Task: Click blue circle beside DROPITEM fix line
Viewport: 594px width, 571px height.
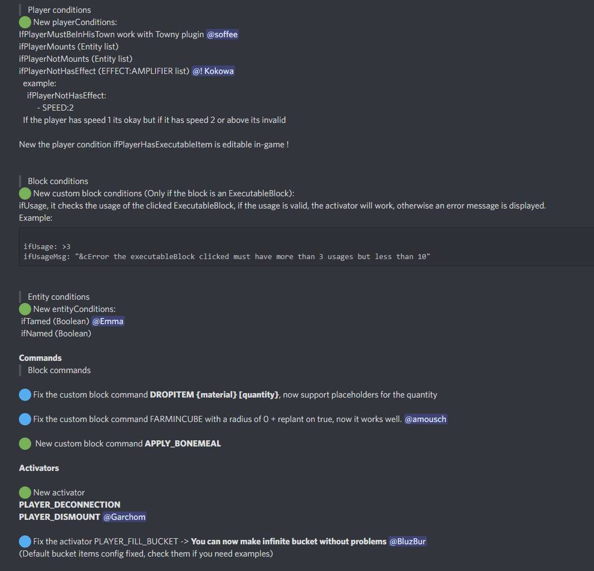Action: point(25,395)
